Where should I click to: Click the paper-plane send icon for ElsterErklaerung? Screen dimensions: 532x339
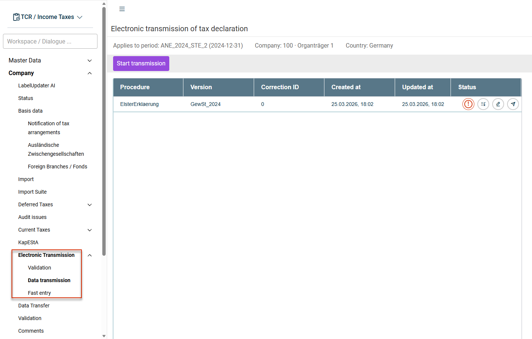coord(513,104)
